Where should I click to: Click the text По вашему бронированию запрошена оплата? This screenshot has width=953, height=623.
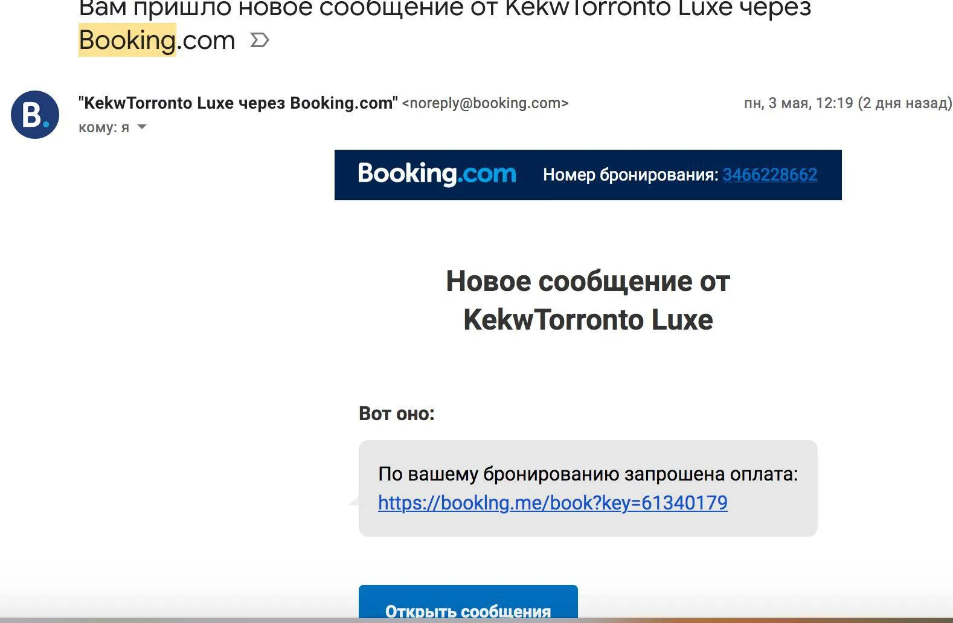[588, 474]
